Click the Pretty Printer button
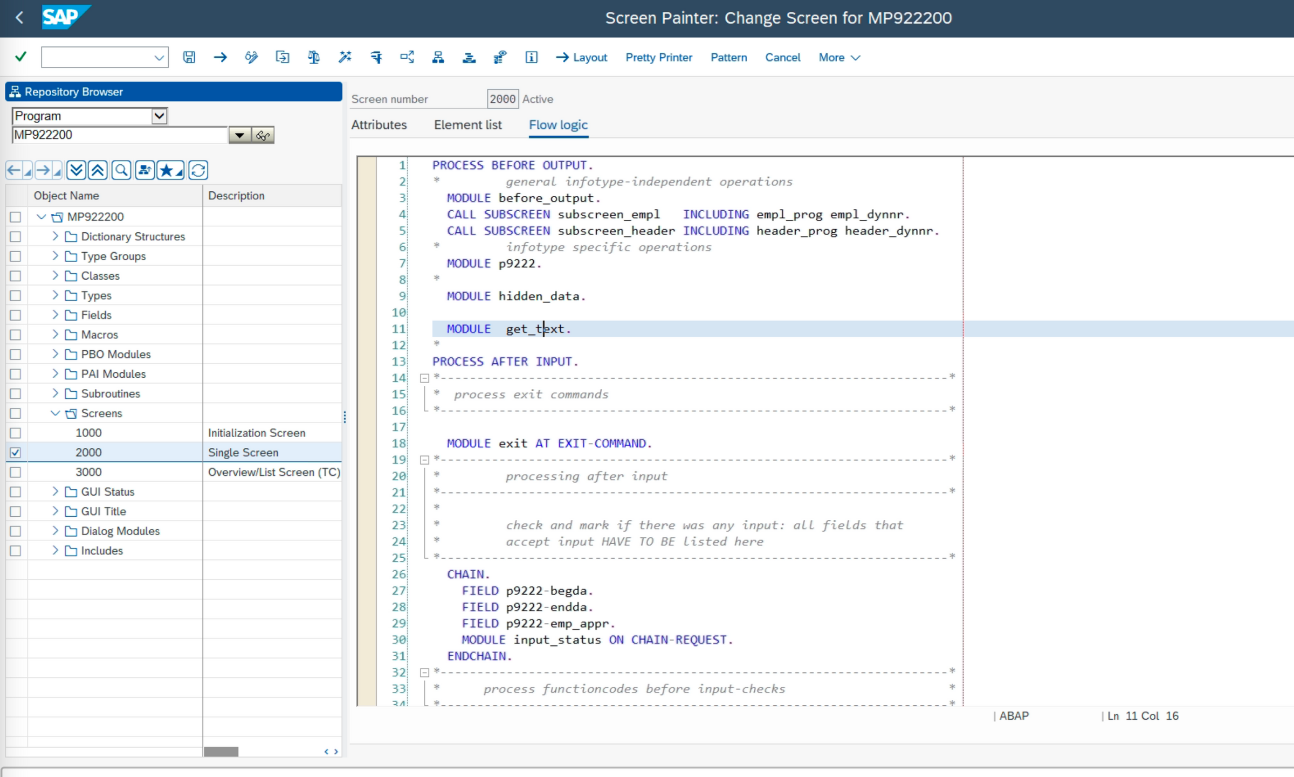 659,57
